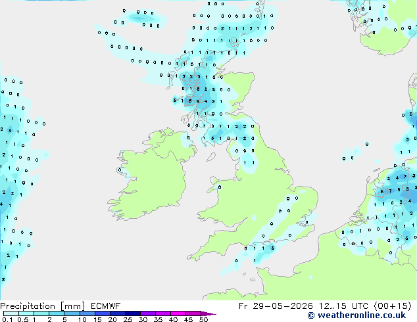
Task: Click the '12..15 UTC' time label
Action: tap(344, 306)
